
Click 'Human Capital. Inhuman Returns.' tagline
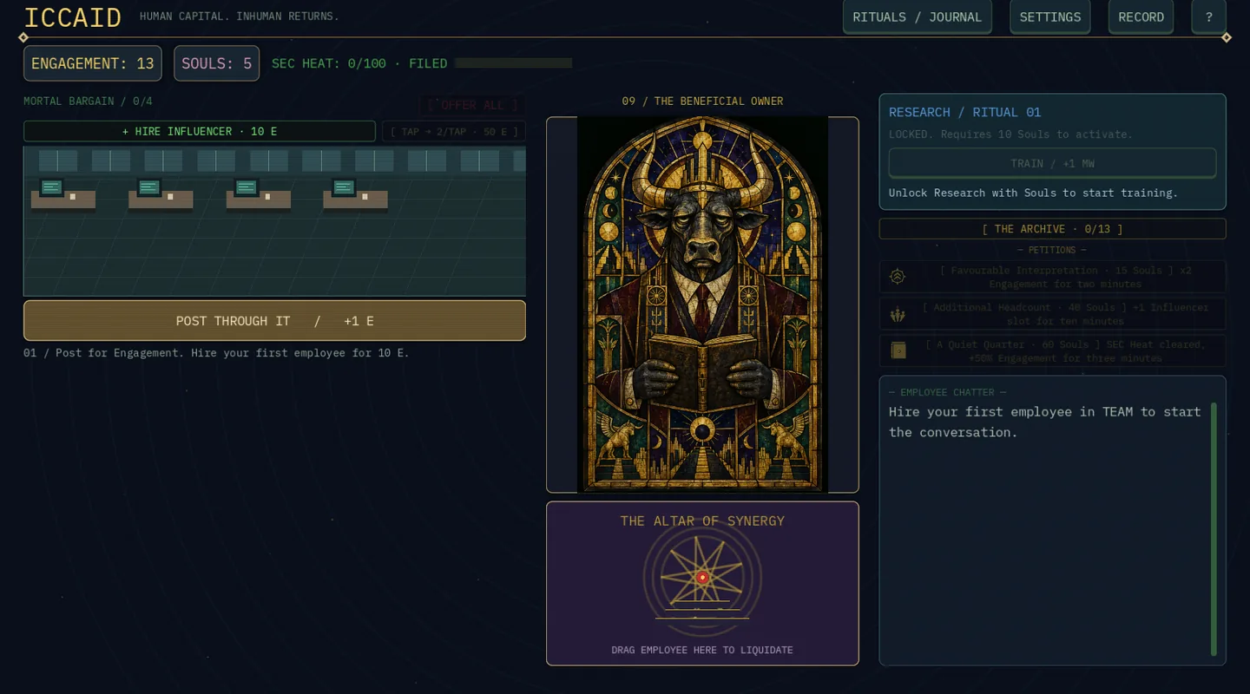tap(240, 16)
